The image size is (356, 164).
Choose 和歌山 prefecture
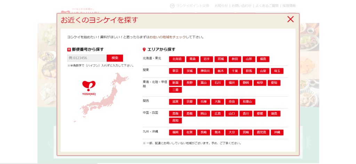tap(247, 102)
